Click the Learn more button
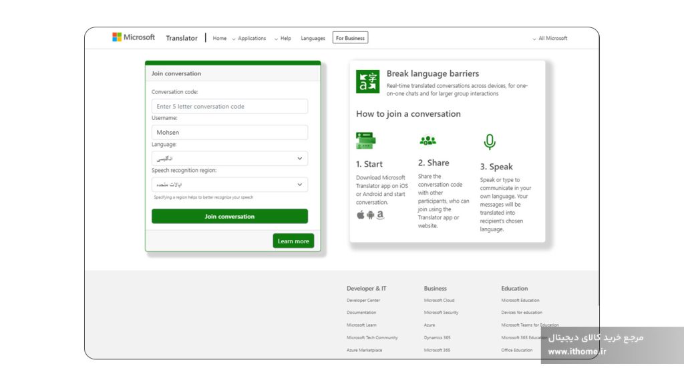 click(x=293, y=241)
